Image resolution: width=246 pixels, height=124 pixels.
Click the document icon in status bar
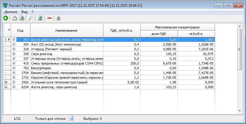pos(71,119)
